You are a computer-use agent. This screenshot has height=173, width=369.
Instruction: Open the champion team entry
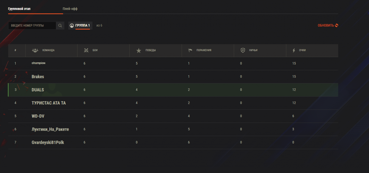coord(38,63)
